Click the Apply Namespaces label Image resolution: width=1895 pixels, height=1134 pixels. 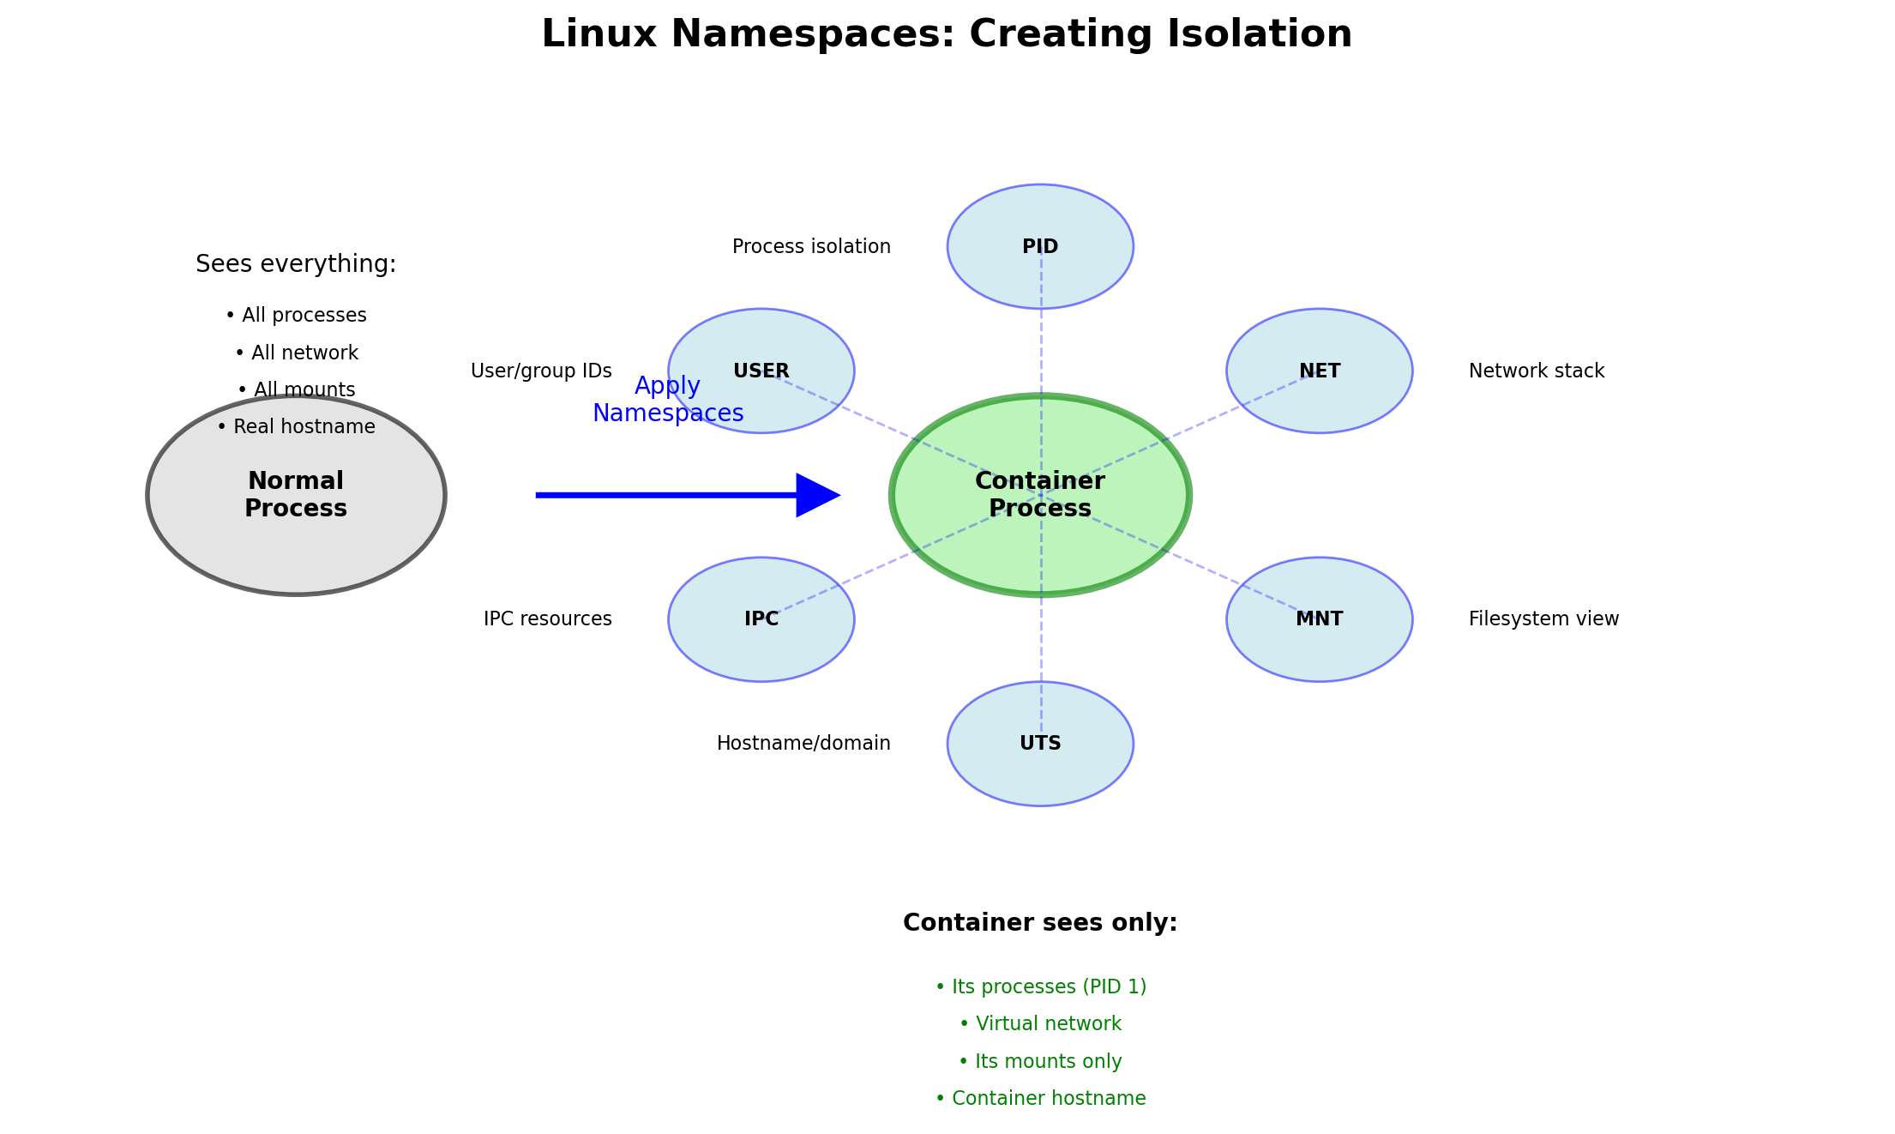(x=668, y=400)
